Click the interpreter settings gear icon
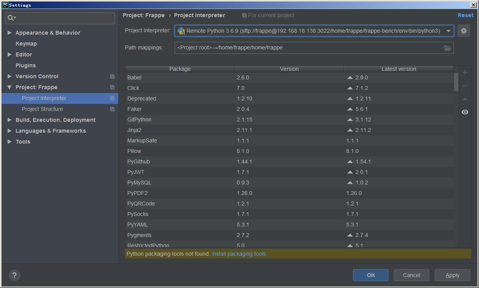This screenshot has height=288, width=479. click(463, 31)
